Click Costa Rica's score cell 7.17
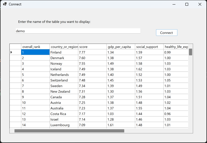Image resolution: width=207 pixels, height=143 pixels. 92,114
